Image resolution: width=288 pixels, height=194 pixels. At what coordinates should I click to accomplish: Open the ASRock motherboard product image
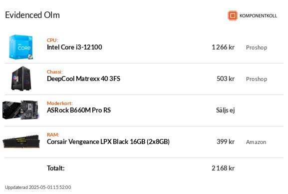point(20,110)
